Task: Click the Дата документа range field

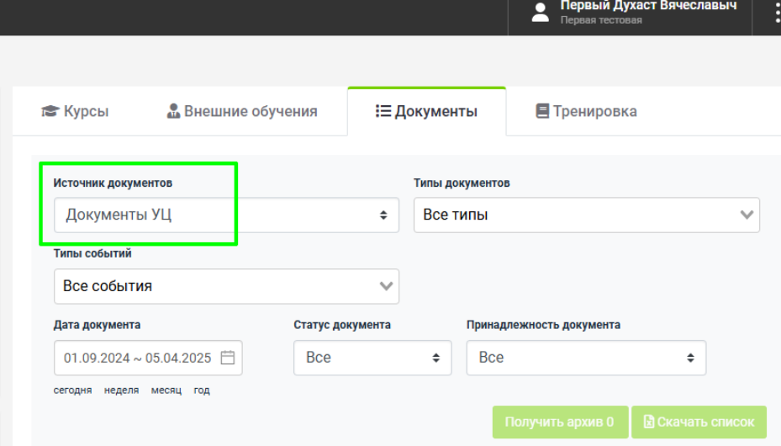Action: (x=148, y=358)
